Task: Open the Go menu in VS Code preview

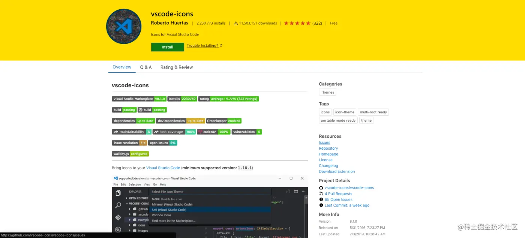Action: pyautogui.click(x=155, y=184)
